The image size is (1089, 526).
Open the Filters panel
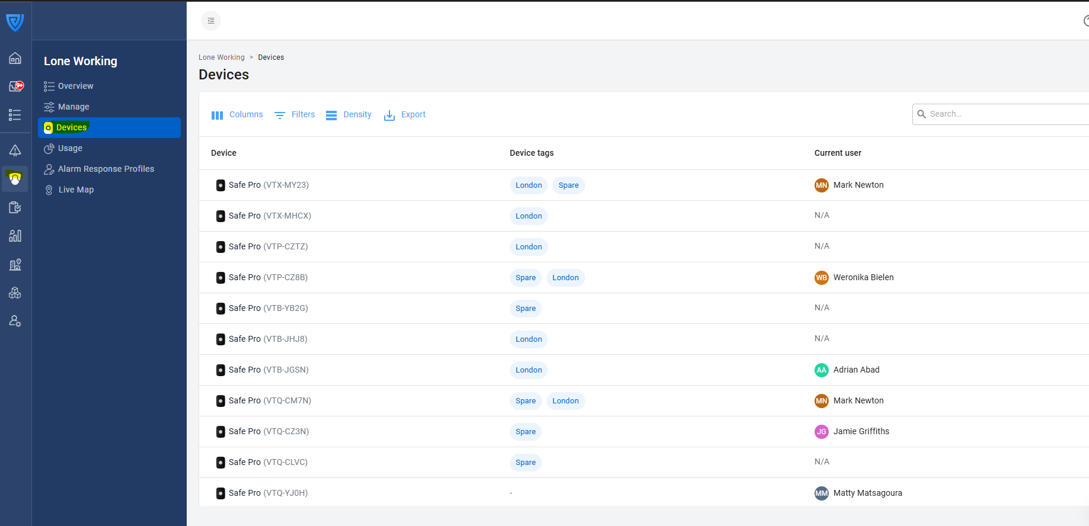(295, 115)
